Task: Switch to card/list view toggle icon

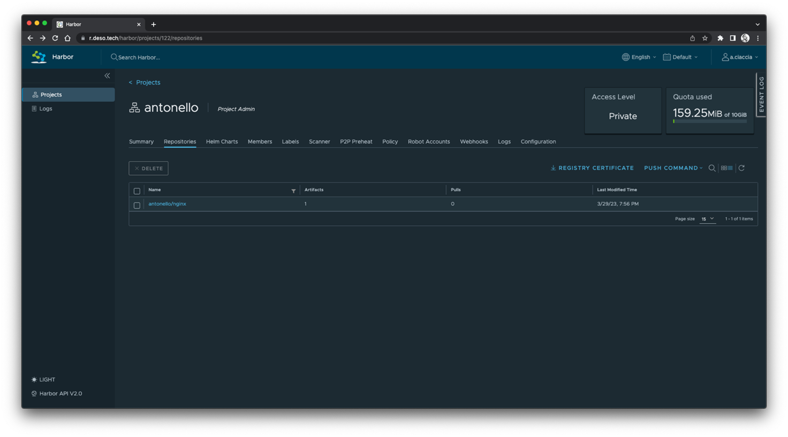Action: tap(726, 168)
